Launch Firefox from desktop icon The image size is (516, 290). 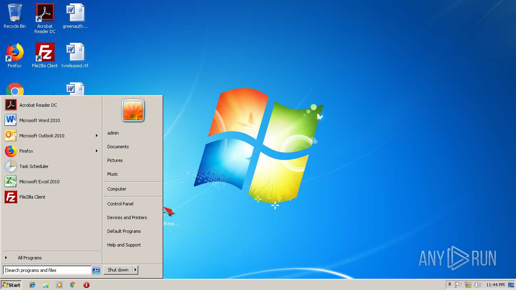pyautogui.click(x=15, y=56)
